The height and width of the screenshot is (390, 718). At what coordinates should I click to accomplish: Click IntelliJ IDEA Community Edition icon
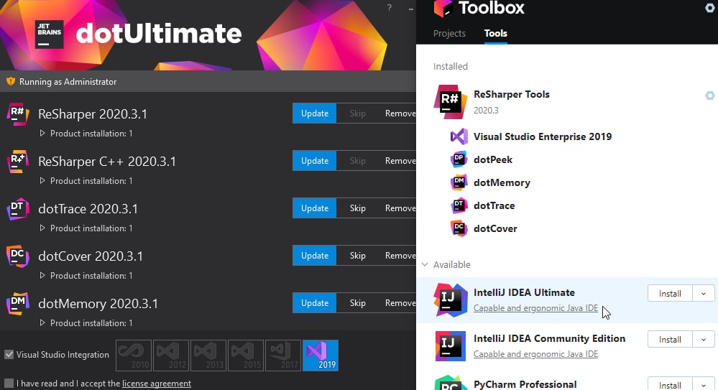(x=450, y=346)
